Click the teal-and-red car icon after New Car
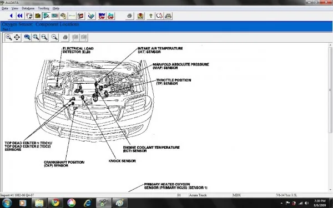The width and height of the screenshot is (333, 208). (x=110, y=16)
